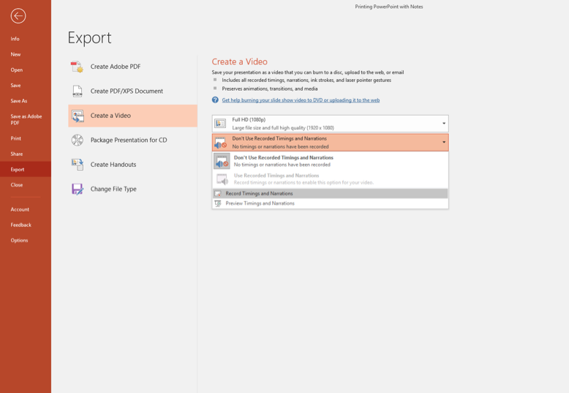The height and width of the screenshot is (393, 569).
Task: Open the Full HD (1080p) quality dropdown arrow
Action: tap(444, 124)
